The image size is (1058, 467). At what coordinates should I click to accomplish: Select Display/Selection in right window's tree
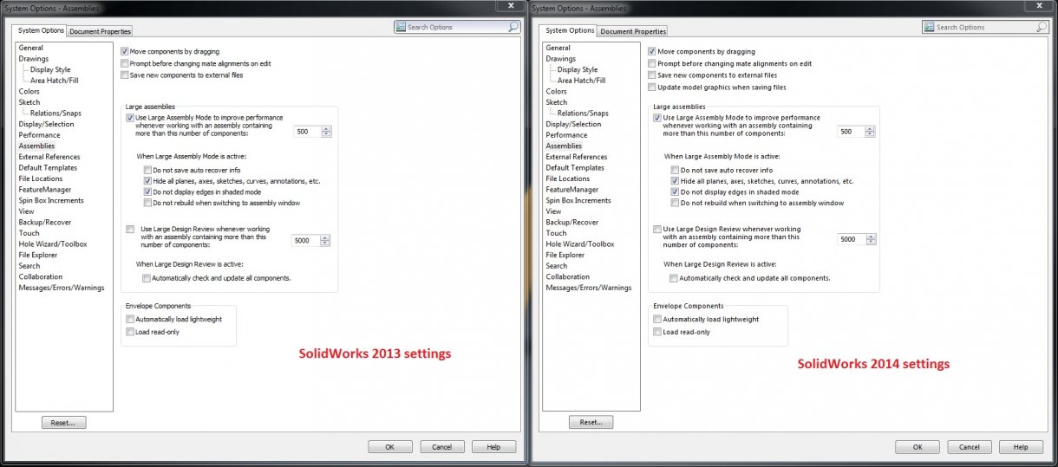coord(573,124)
